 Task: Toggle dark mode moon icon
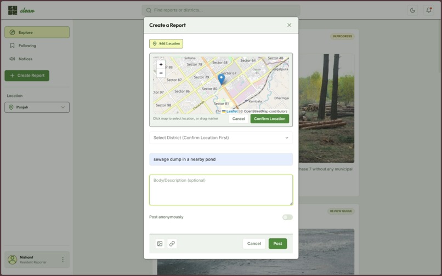pos(412,10)
